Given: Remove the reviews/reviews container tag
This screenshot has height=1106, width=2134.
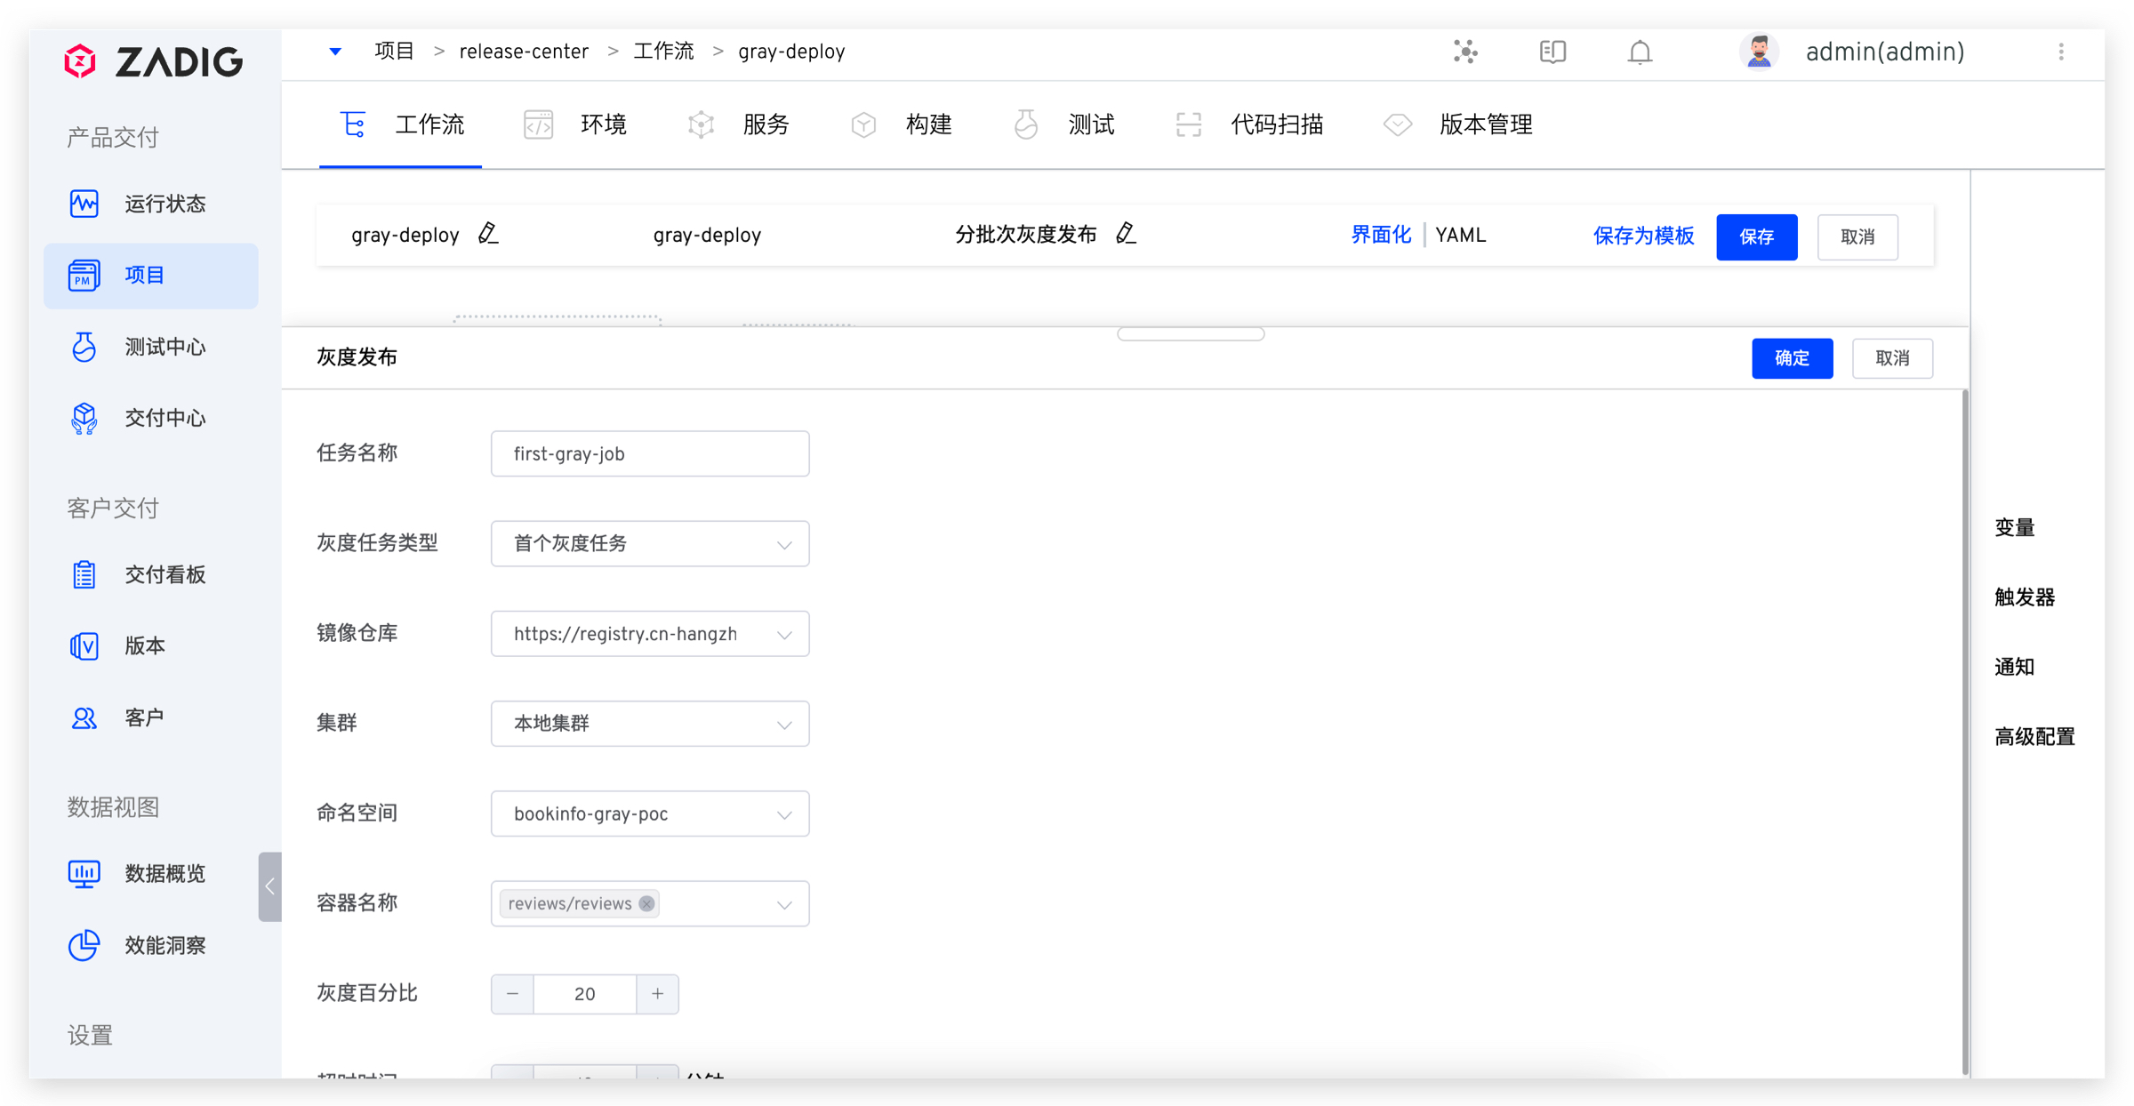Looking at the screenshot, I should point(647,903).
